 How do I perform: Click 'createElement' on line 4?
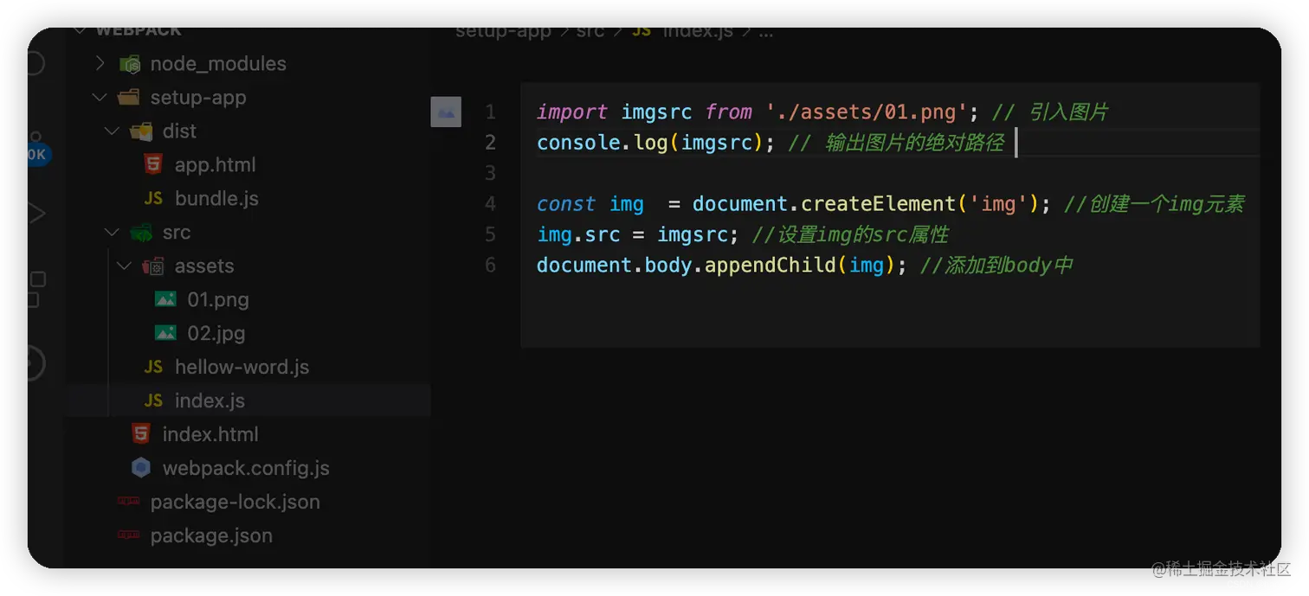[878, 203]
